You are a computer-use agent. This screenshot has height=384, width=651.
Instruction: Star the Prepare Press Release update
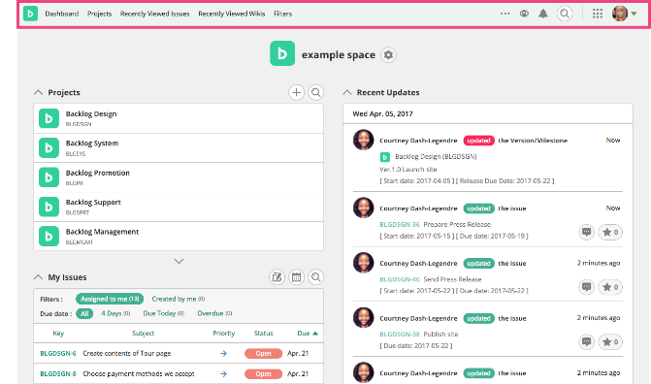(x=610, y=232)
